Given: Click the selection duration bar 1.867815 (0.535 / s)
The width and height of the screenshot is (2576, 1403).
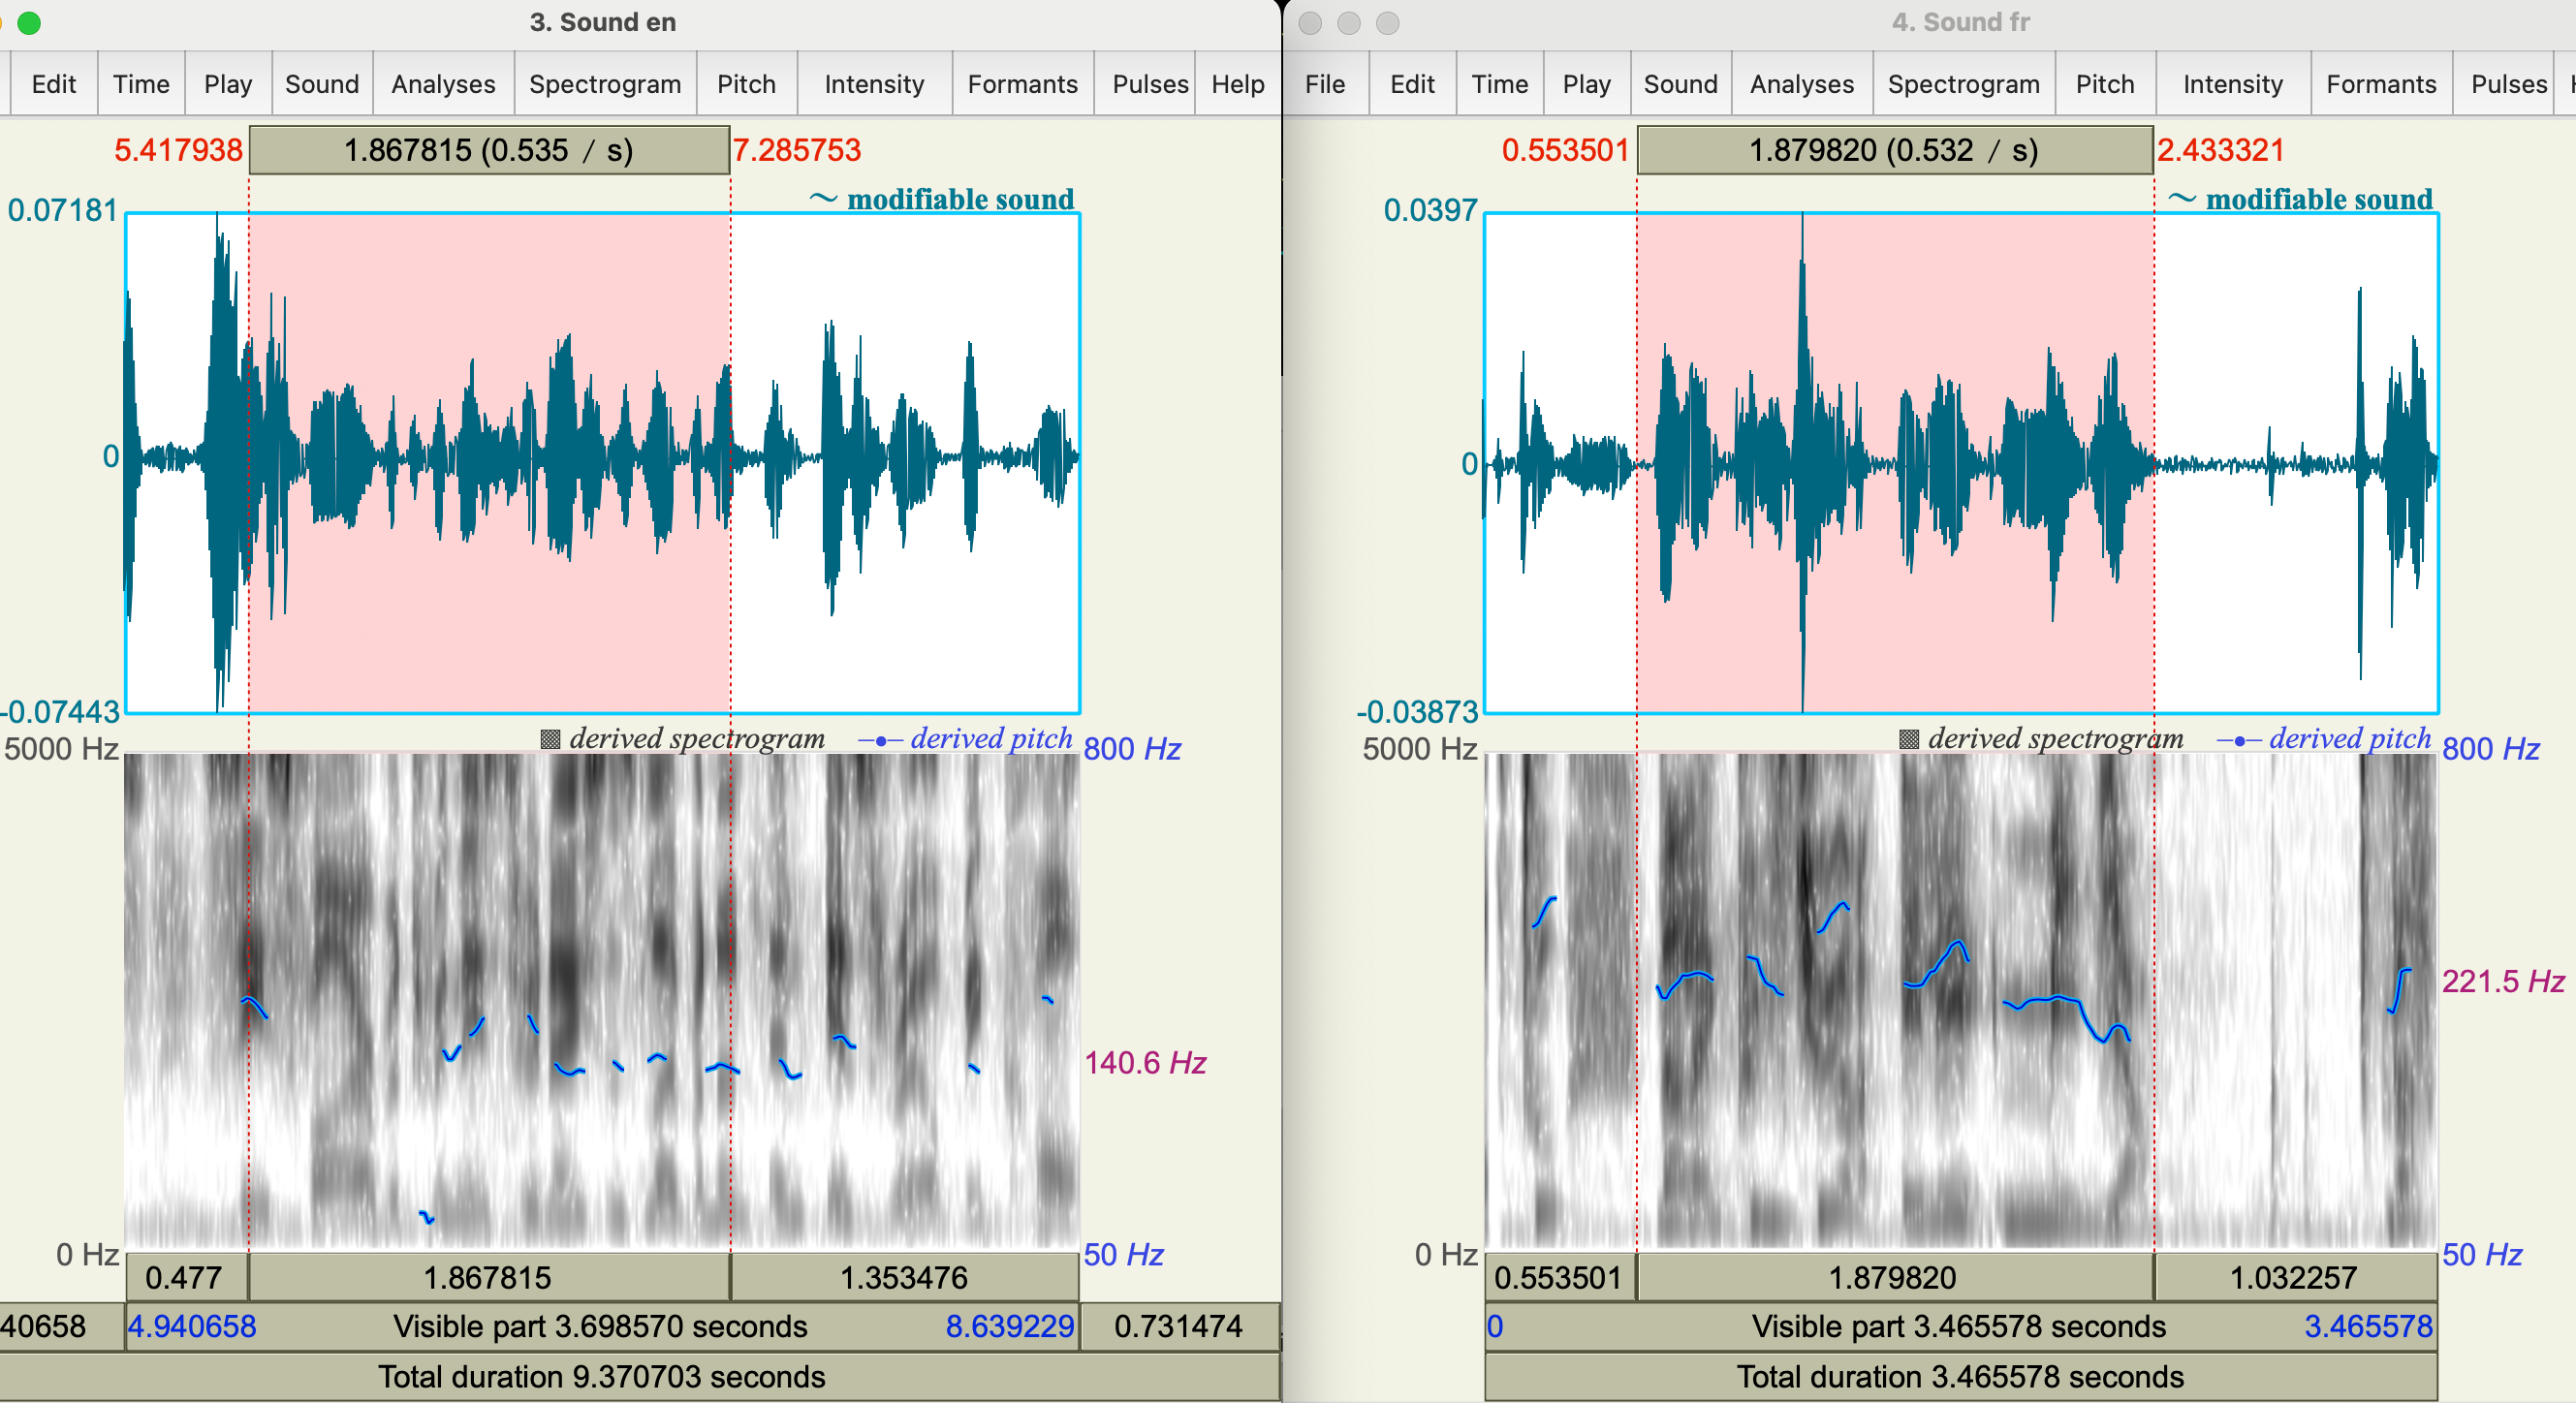Looking at the screenshot, I should 489,150.
